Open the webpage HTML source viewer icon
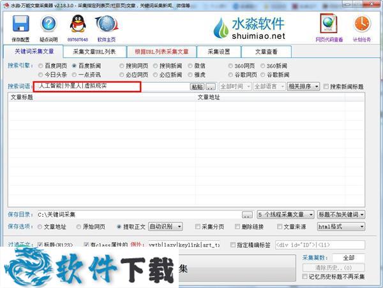Viewport: 383px width, 288px height. 329,24
